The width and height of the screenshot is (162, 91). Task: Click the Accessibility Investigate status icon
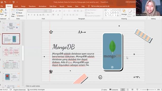pos(28,90)
